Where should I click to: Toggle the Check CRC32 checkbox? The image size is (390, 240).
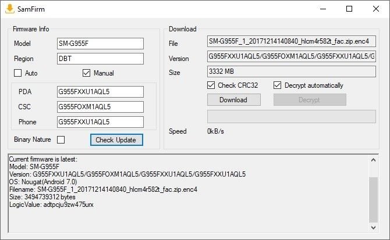point(211,85)
